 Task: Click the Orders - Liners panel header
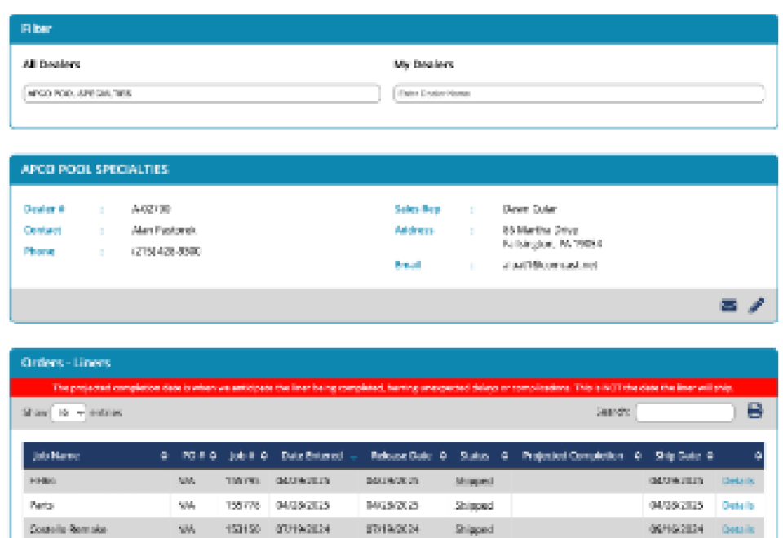394,363
